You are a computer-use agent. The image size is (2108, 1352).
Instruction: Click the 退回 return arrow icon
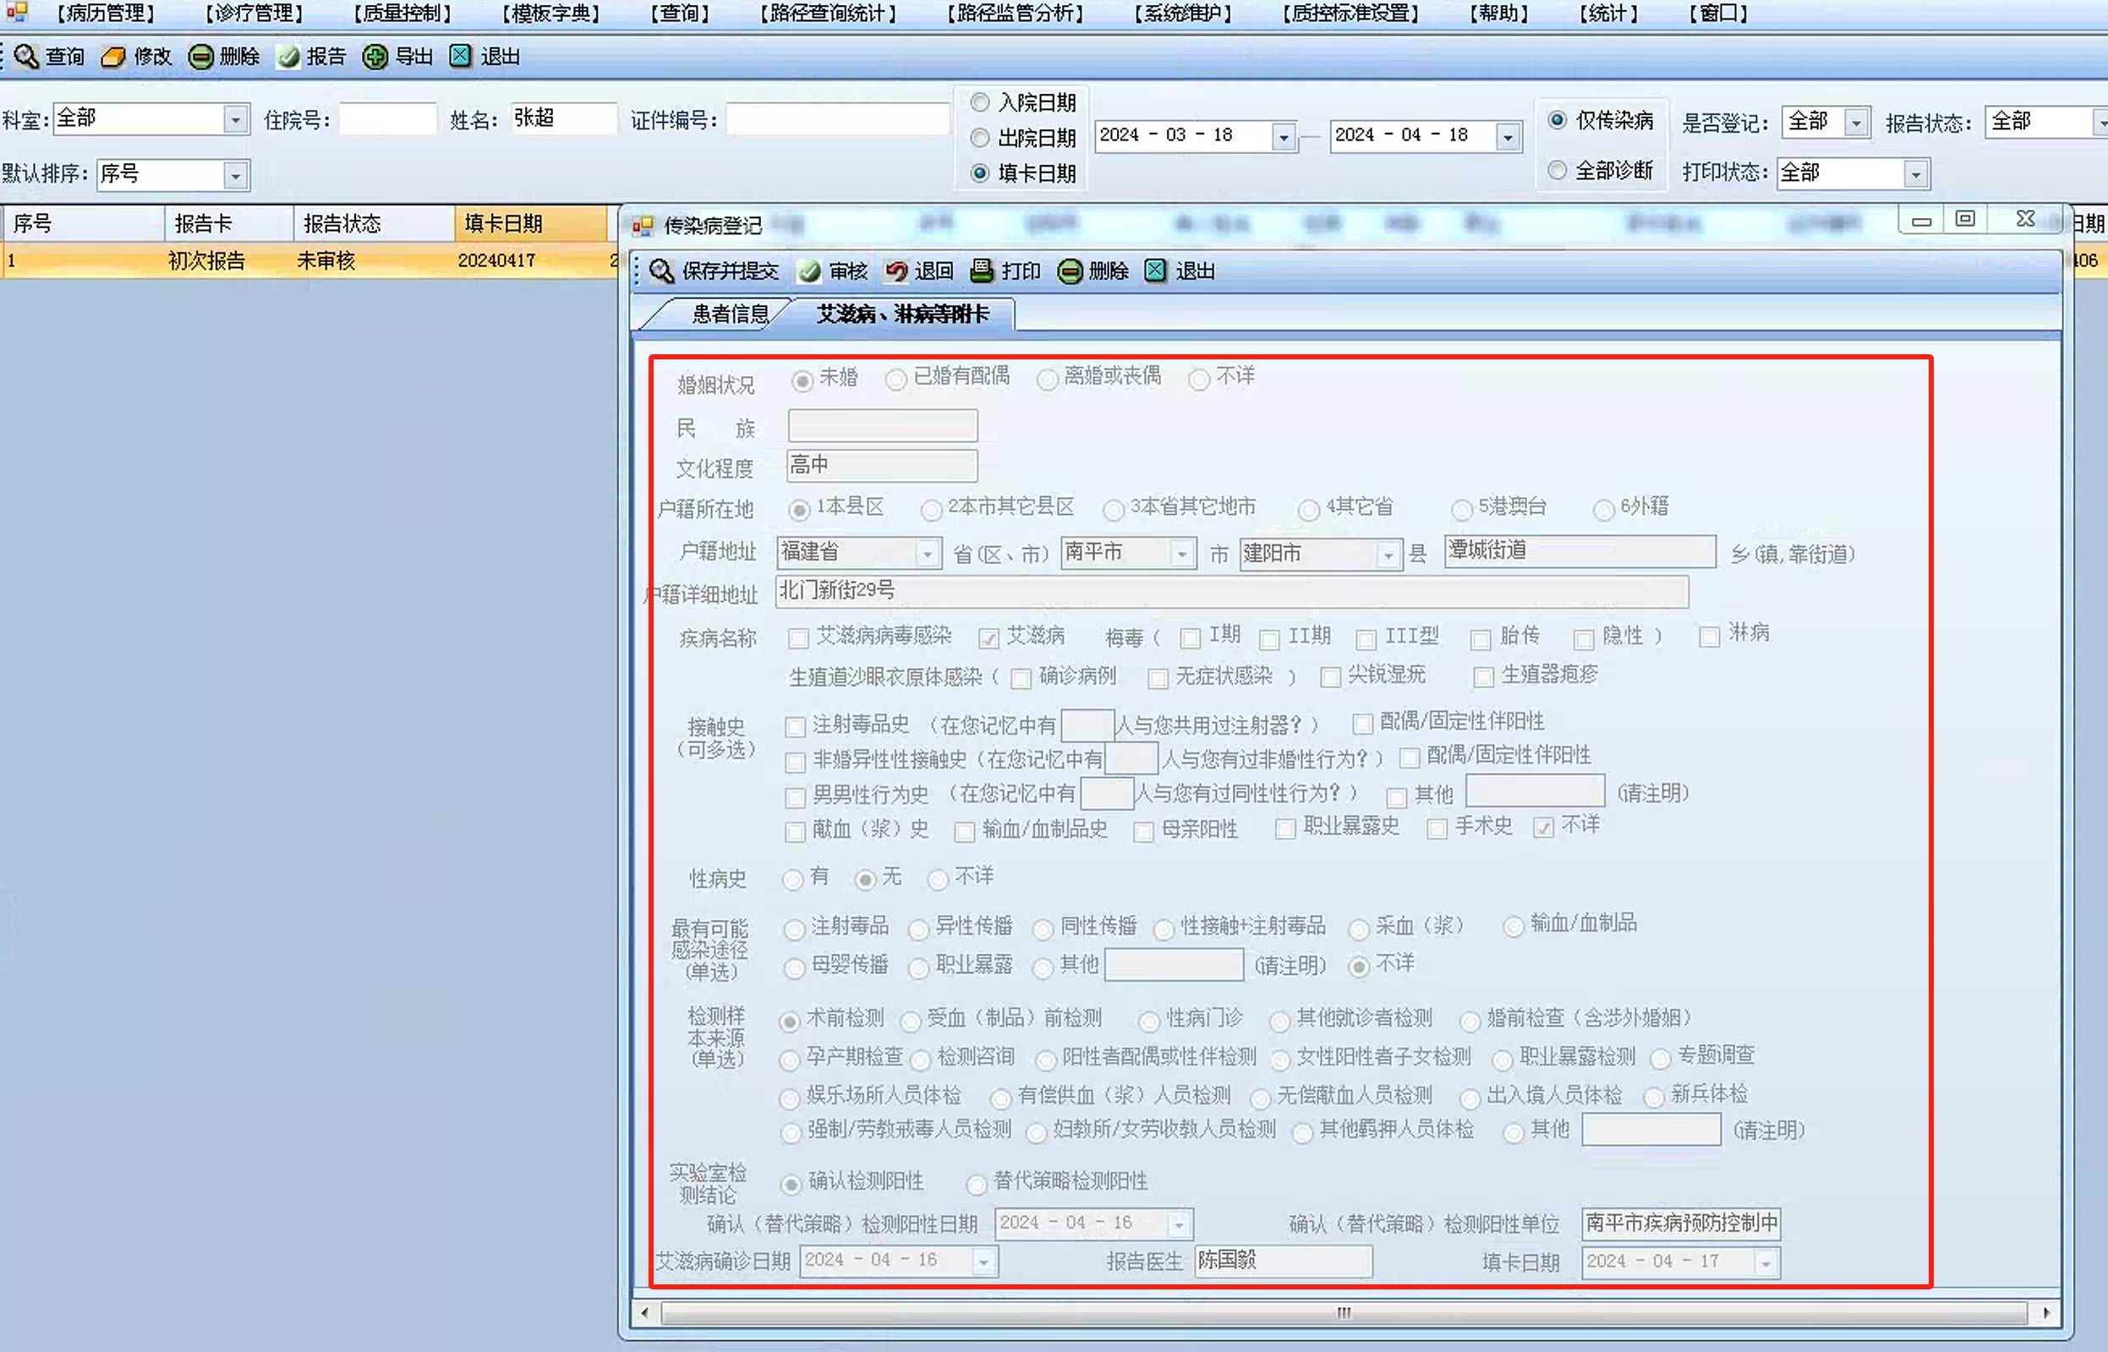[x=896, y=271]
